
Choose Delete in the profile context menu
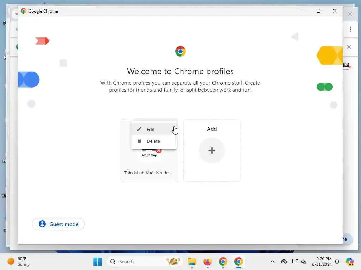point(154,141)
